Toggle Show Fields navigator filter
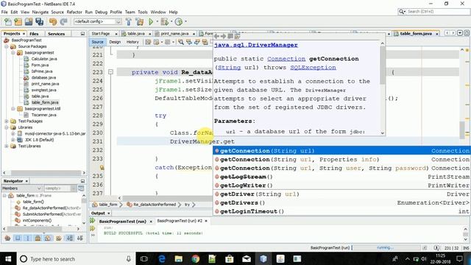This screenshot has height=265, width=471. [18, 239]
